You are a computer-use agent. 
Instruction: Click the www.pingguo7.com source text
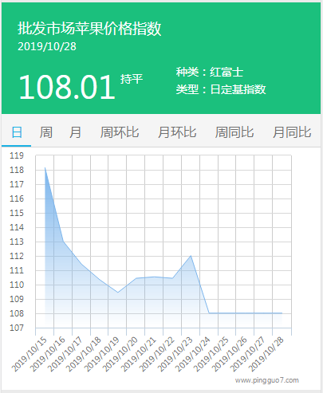pyautogui.click(x=266, y=380)
